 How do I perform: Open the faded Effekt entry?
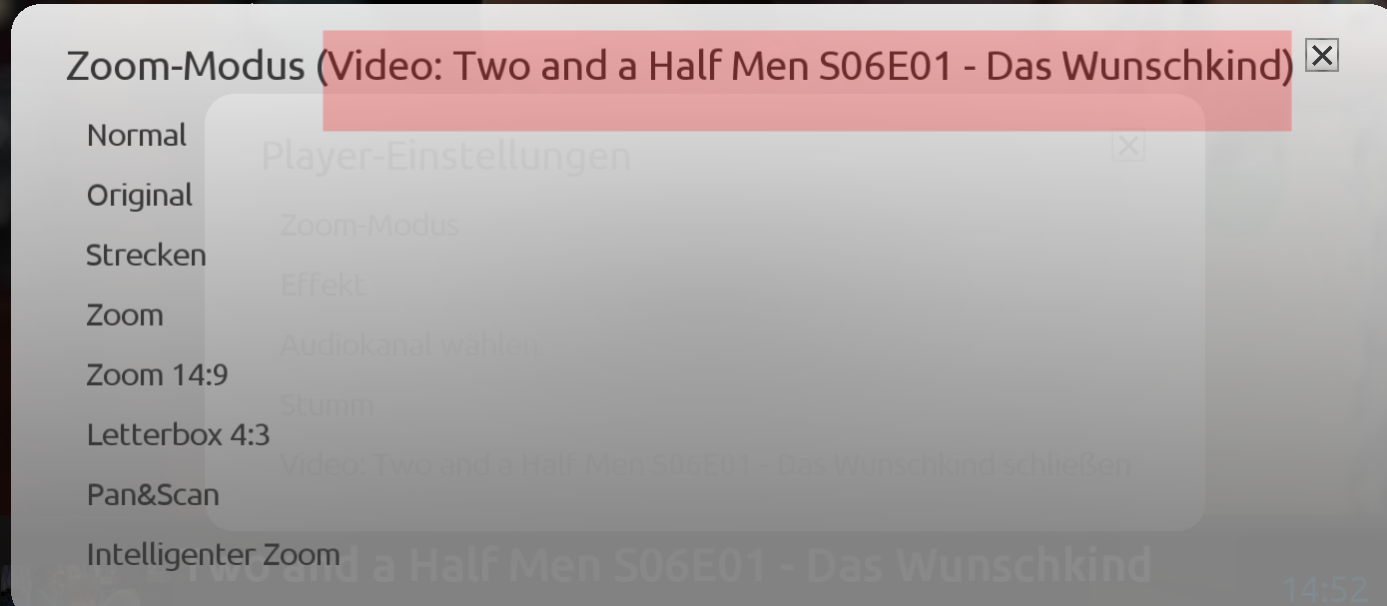click(322, 286)
